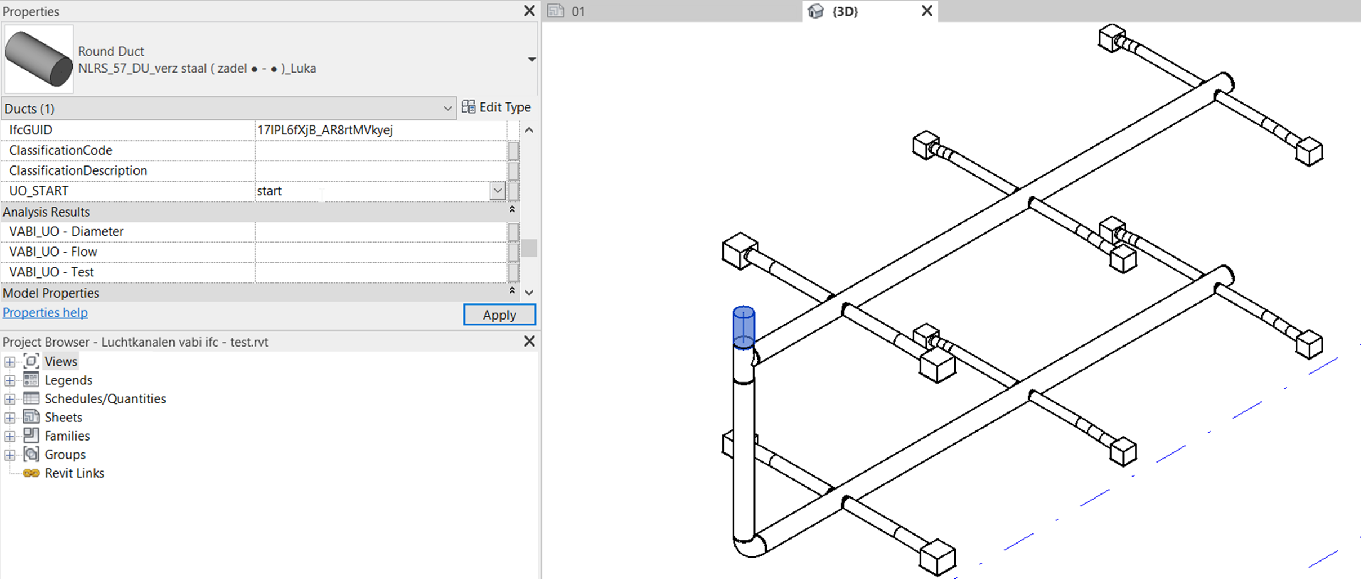Image resolution: width=1361 pixels, height=579 pixels.
Task: Open the UO_START value dropdown
Action: [x=497, y=191]
